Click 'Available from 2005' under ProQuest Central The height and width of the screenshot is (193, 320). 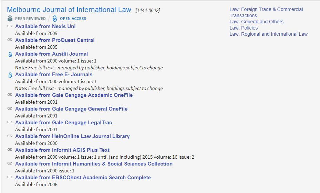coord(36,47)
